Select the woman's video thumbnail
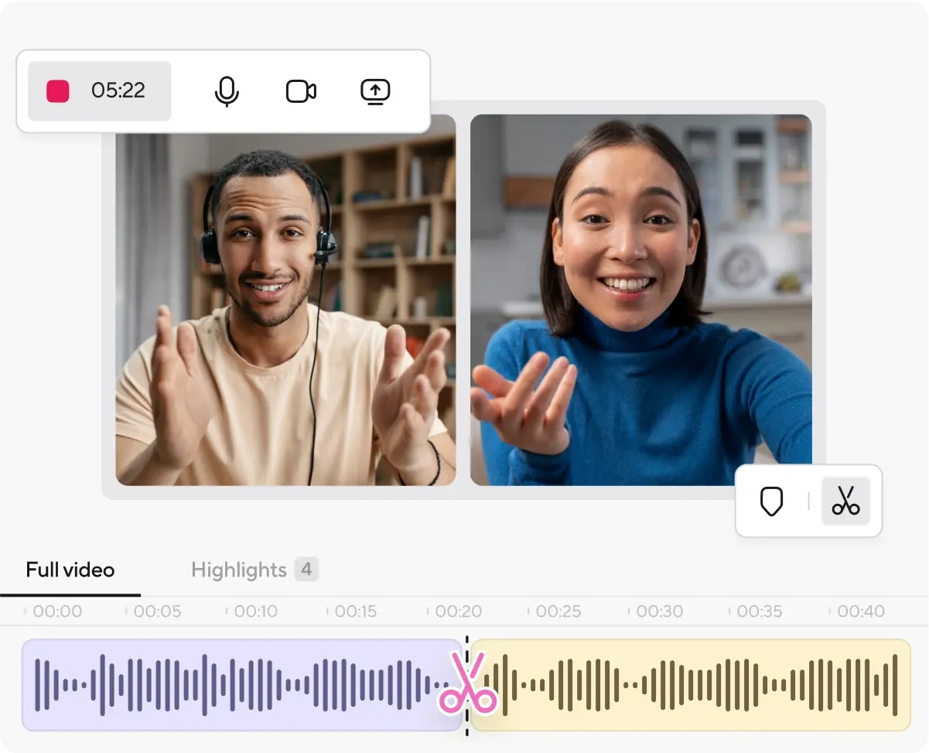 (640, 300)
